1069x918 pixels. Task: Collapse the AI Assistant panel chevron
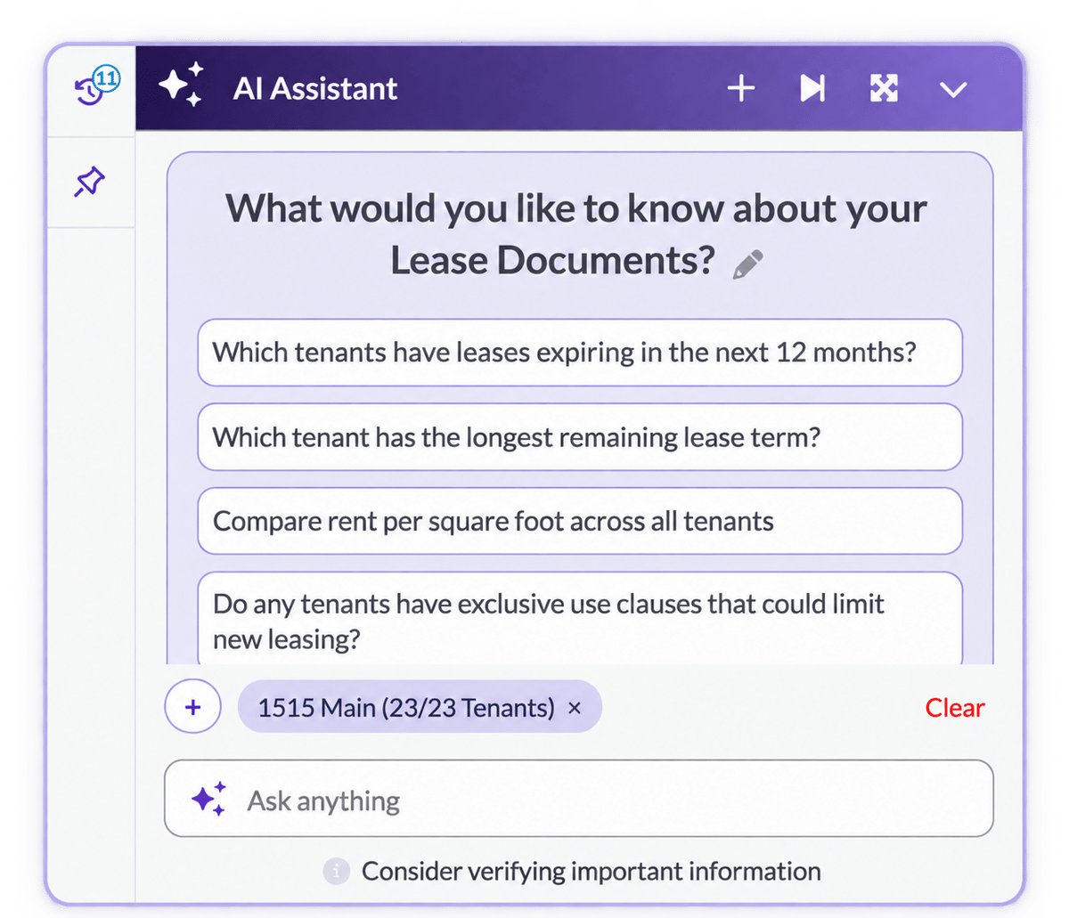[953, 89]
